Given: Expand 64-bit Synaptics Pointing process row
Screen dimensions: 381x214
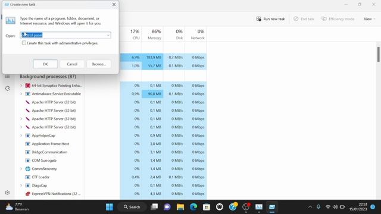Looking at the screenshot, I should [x=21, y=86].
